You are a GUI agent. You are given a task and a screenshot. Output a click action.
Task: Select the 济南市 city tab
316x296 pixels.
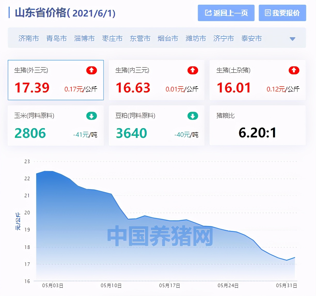point(29,38)
